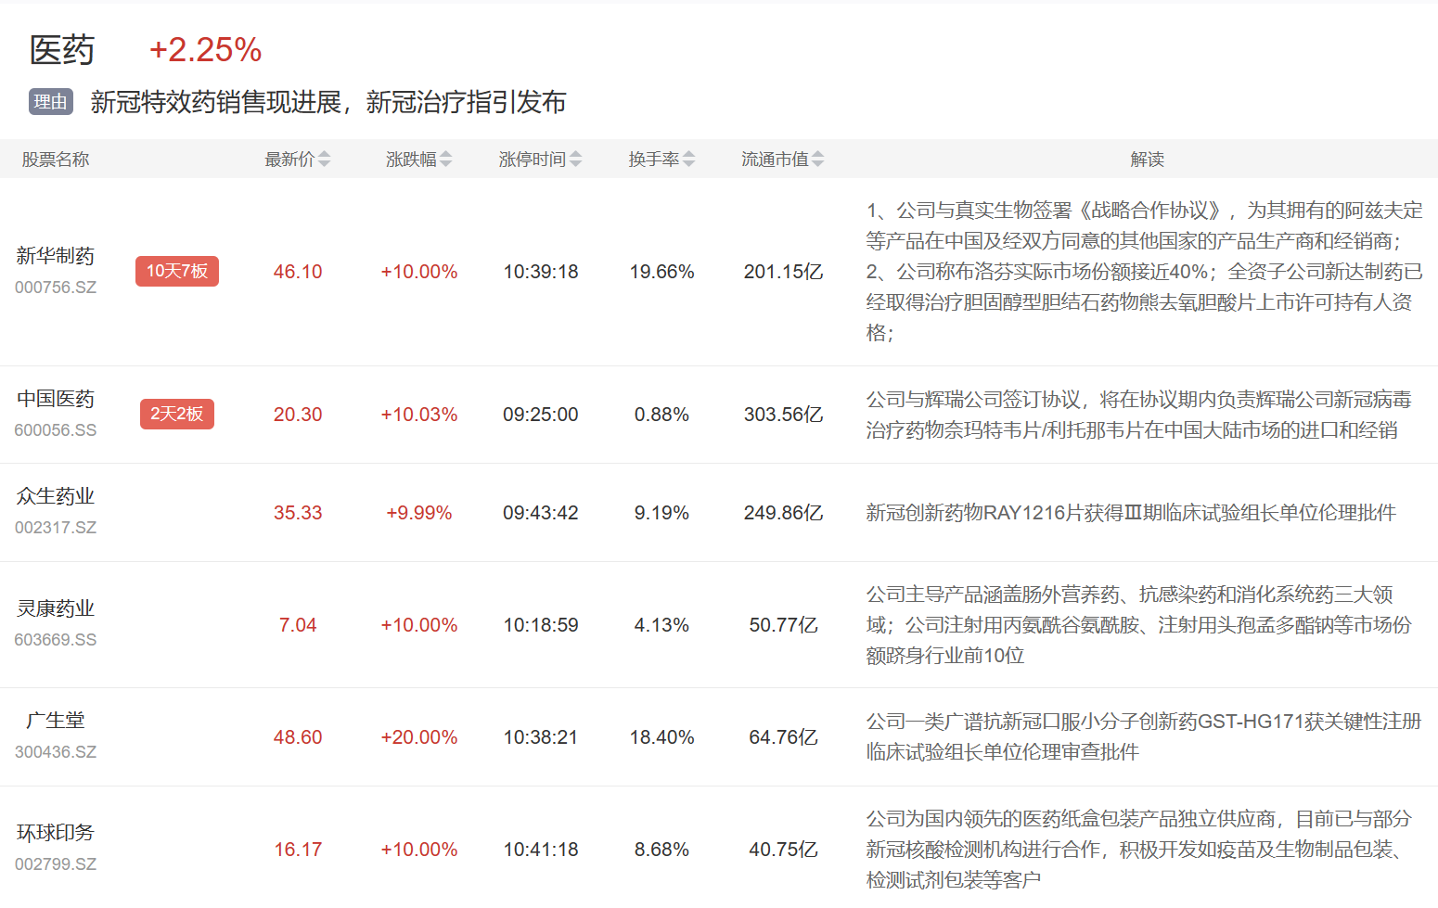Click price 16.17
Screen dimensions: 1438x908
(298, 850)
